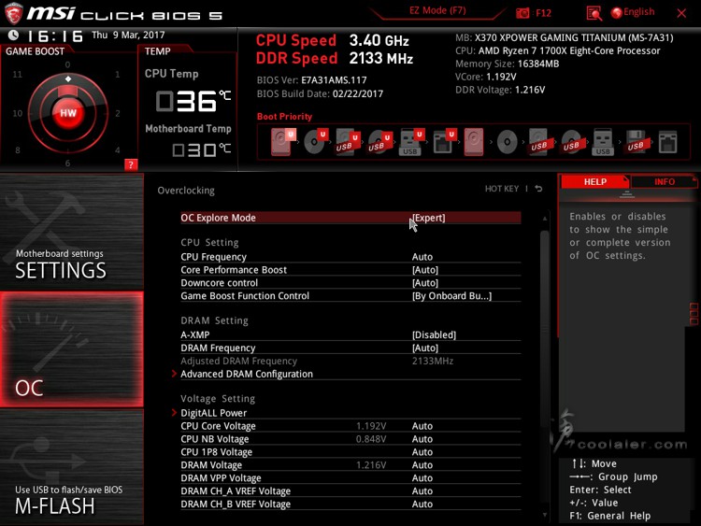
Task: Click the CPU Core Voltage Auto field
Action: (422, 426)
